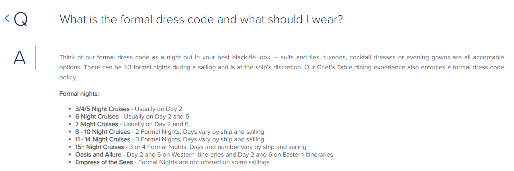Click the answer paragraph about black-tie look
The width and height of the screenshot is (514, 171).
tap(281, 67)
